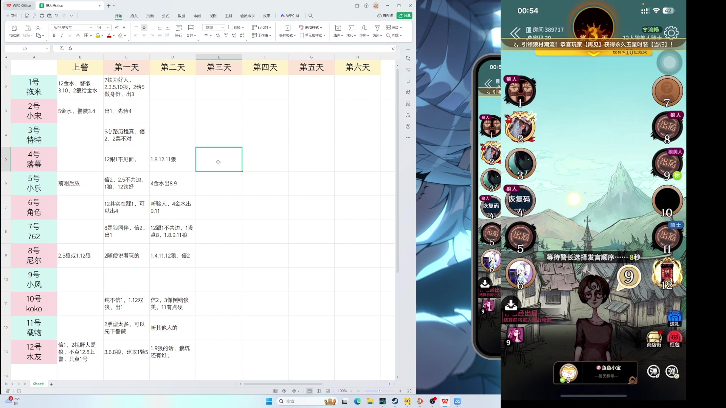Click the cut scissors icon
The width and height of the screenshot is (726, 408).
(38, 28)
